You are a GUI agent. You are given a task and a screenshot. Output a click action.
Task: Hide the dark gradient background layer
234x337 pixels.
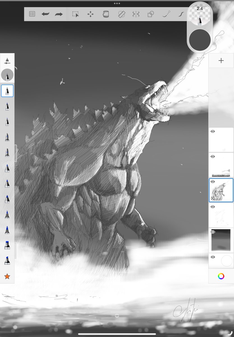click(213, 232)
